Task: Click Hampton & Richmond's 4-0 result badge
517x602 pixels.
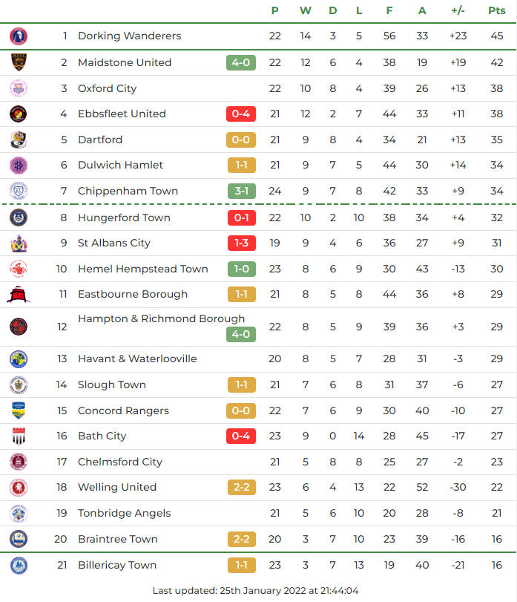Action: point(241,334)
